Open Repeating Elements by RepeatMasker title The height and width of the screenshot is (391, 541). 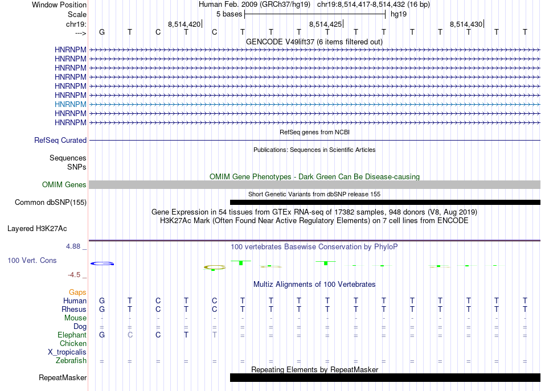(315, 369)
